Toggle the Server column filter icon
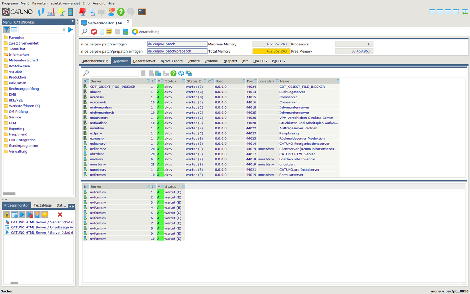470x294 pixels. [148, 81]
